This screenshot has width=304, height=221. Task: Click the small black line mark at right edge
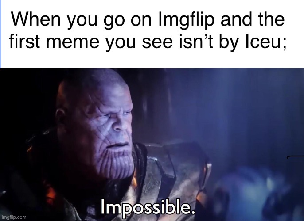pyautogui.click(x=295, y=157)
